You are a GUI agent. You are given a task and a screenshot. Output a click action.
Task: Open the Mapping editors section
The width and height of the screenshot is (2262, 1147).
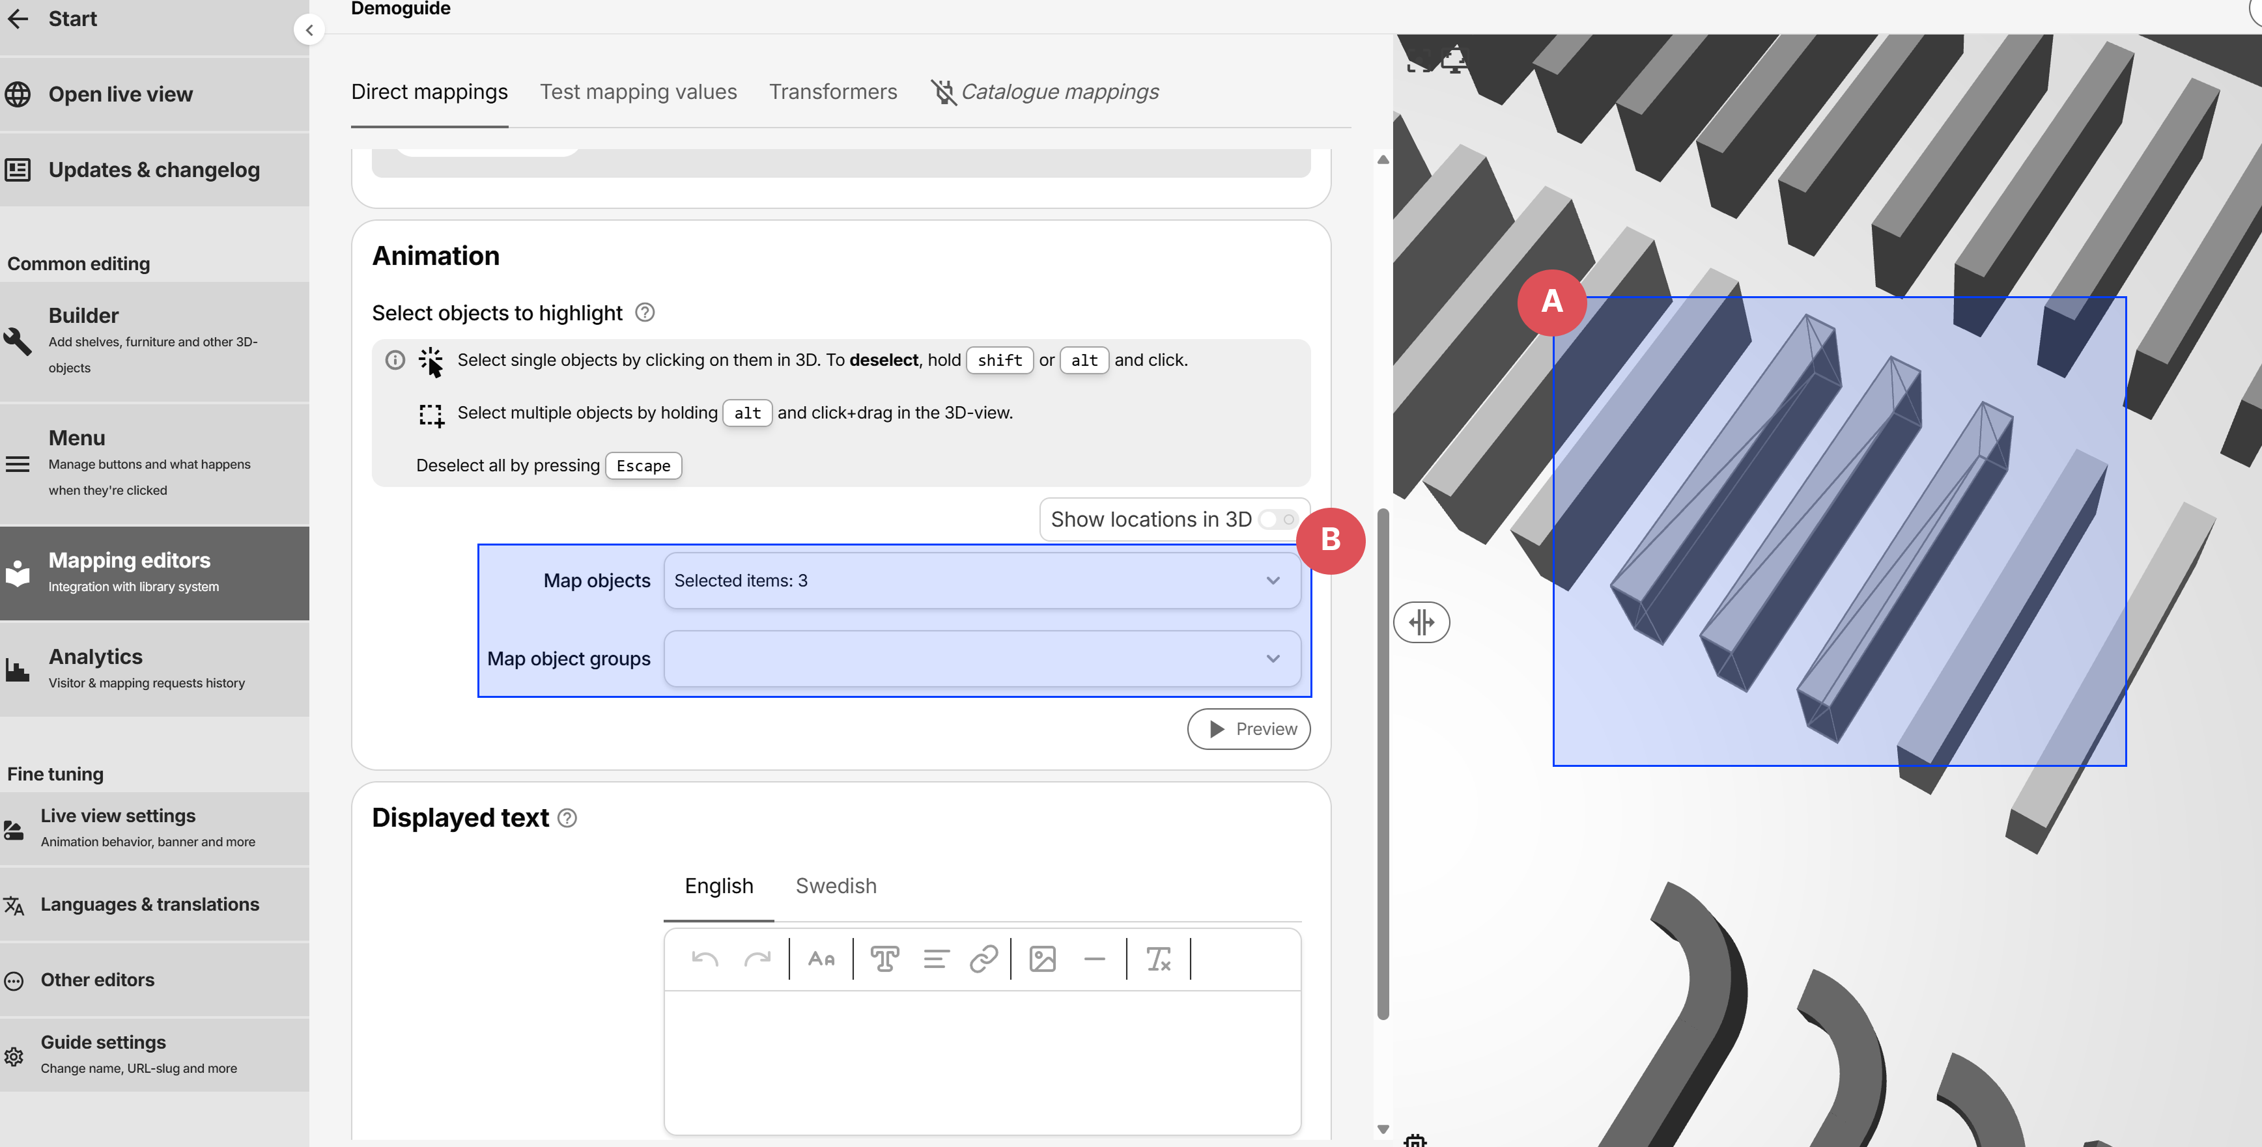tap(130, 560)
